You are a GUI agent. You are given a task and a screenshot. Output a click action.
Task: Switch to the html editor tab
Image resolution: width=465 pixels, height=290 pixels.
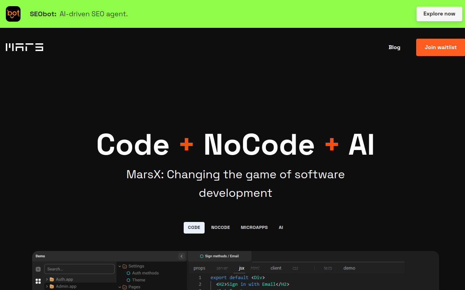coord(255,268)
